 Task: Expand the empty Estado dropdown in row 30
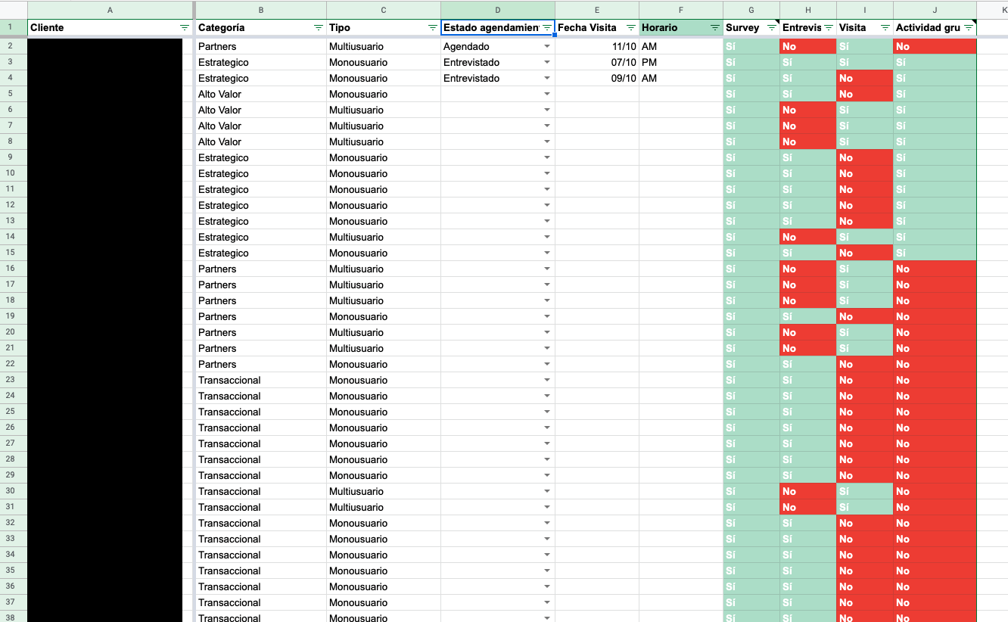[x=547, y=491]
